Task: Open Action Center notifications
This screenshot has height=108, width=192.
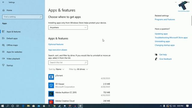Action: (187, 106)
